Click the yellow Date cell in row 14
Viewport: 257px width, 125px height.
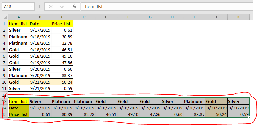coord(19,108)
